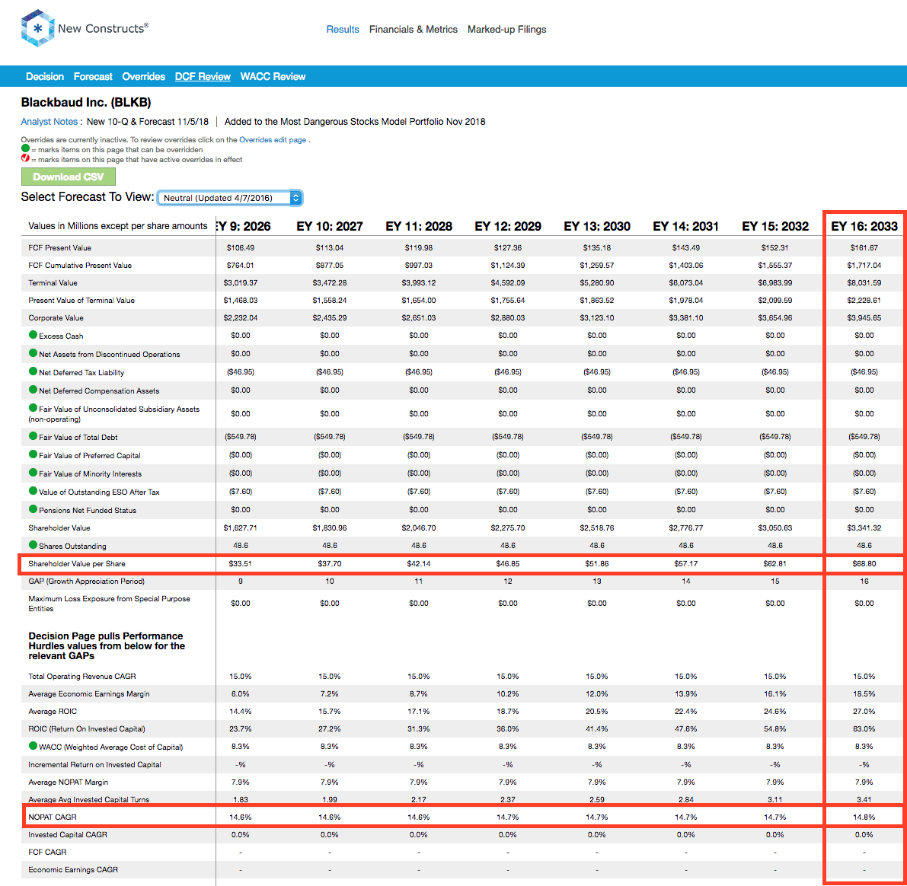Click green dot beside Net Deferred Compensation Assets
Screen dimensions: 907x886
pos(33,390)
